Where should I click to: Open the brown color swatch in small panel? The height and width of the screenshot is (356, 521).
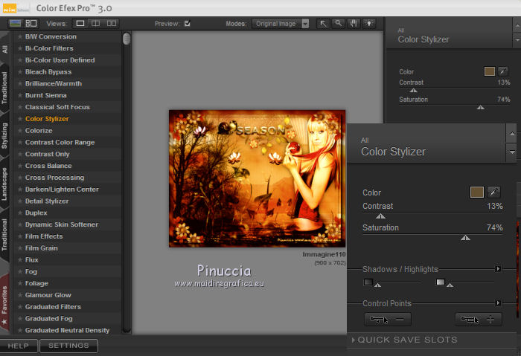point(490,71)
